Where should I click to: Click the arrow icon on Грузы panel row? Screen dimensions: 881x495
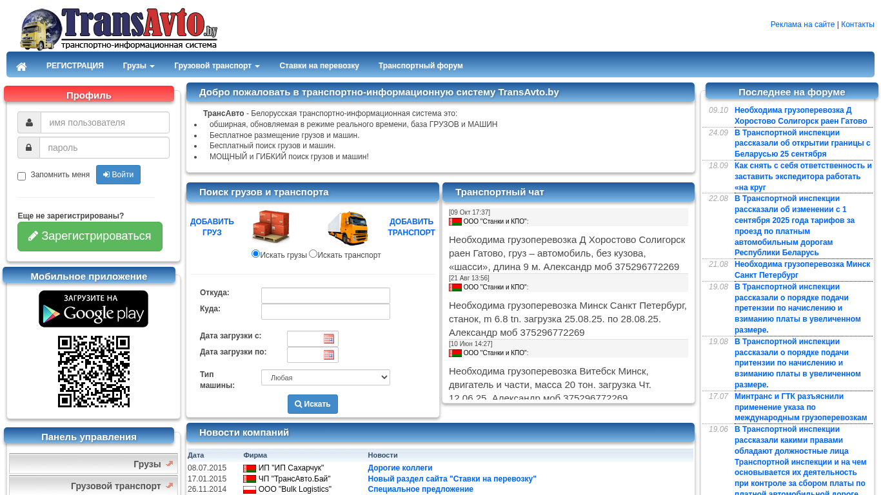pos(169,463)
